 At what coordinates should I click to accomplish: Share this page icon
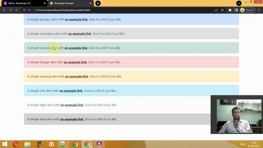(216, 10)
